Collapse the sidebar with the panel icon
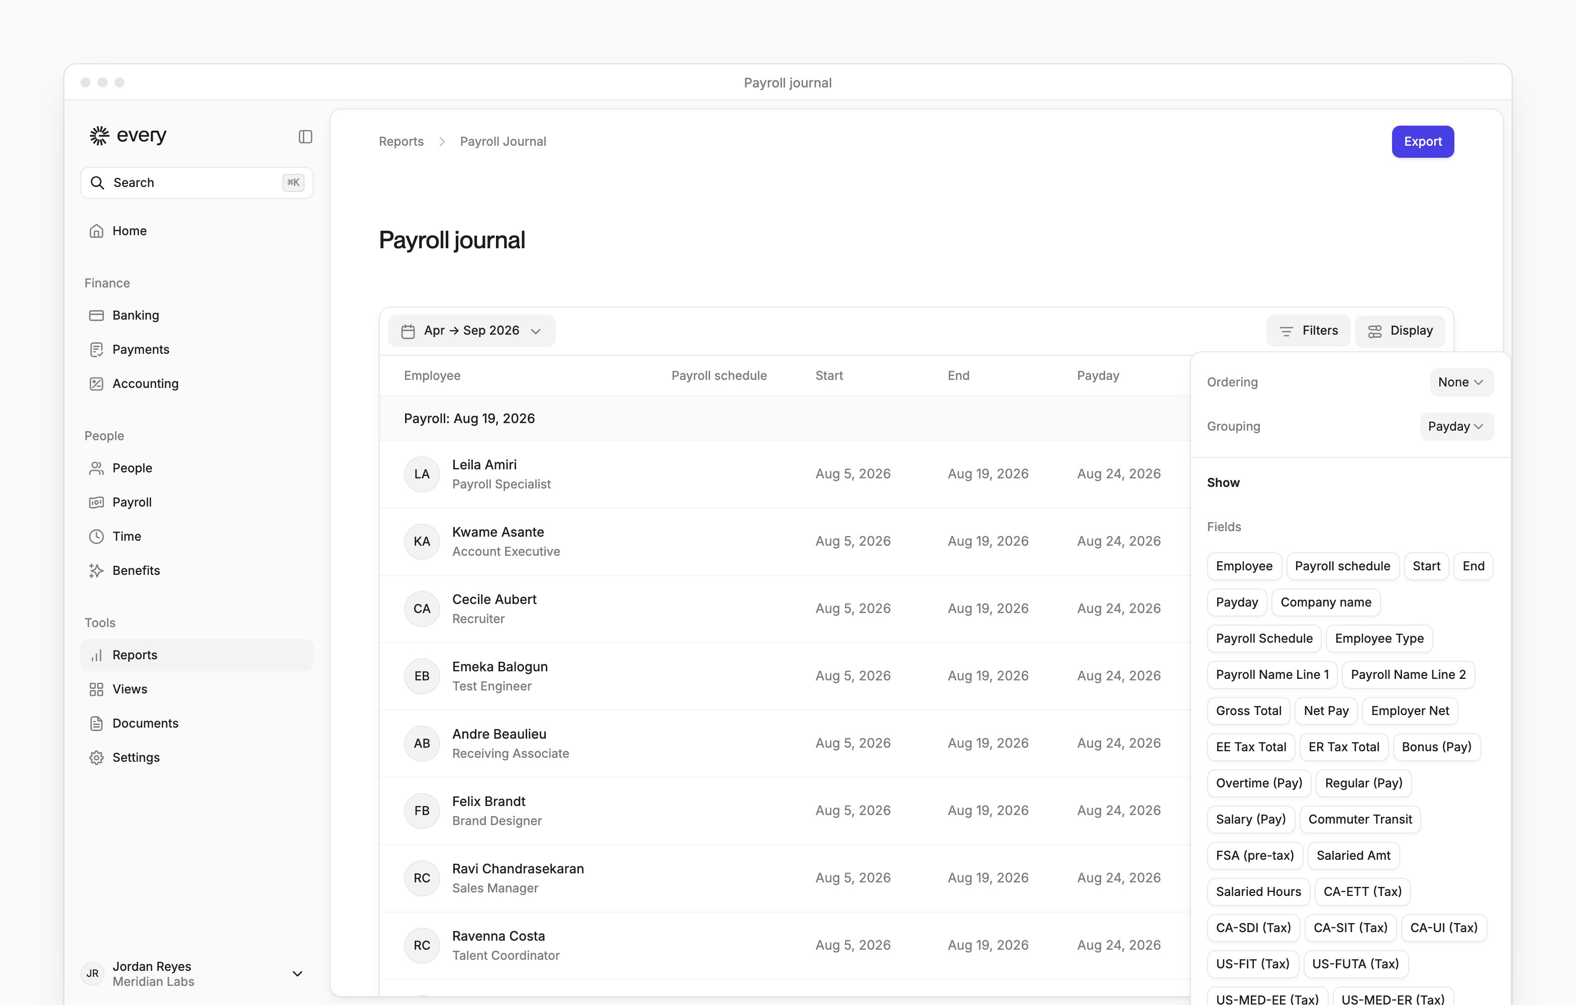 [305, 136]
